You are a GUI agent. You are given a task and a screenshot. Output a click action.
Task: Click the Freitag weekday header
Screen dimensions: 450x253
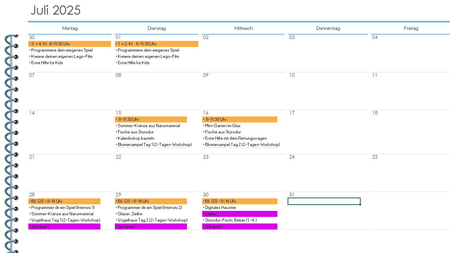click(x=411, y=28)
